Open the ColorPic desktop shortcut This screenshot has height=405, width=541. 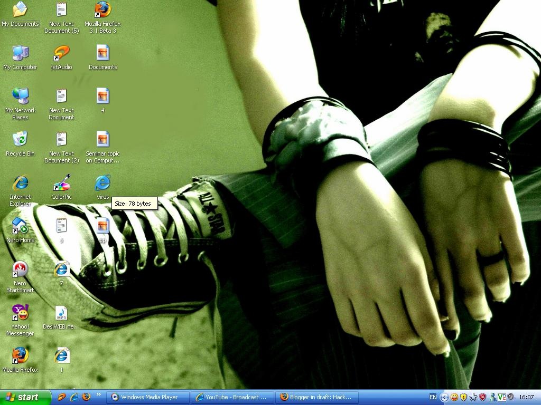coord(61,184)
